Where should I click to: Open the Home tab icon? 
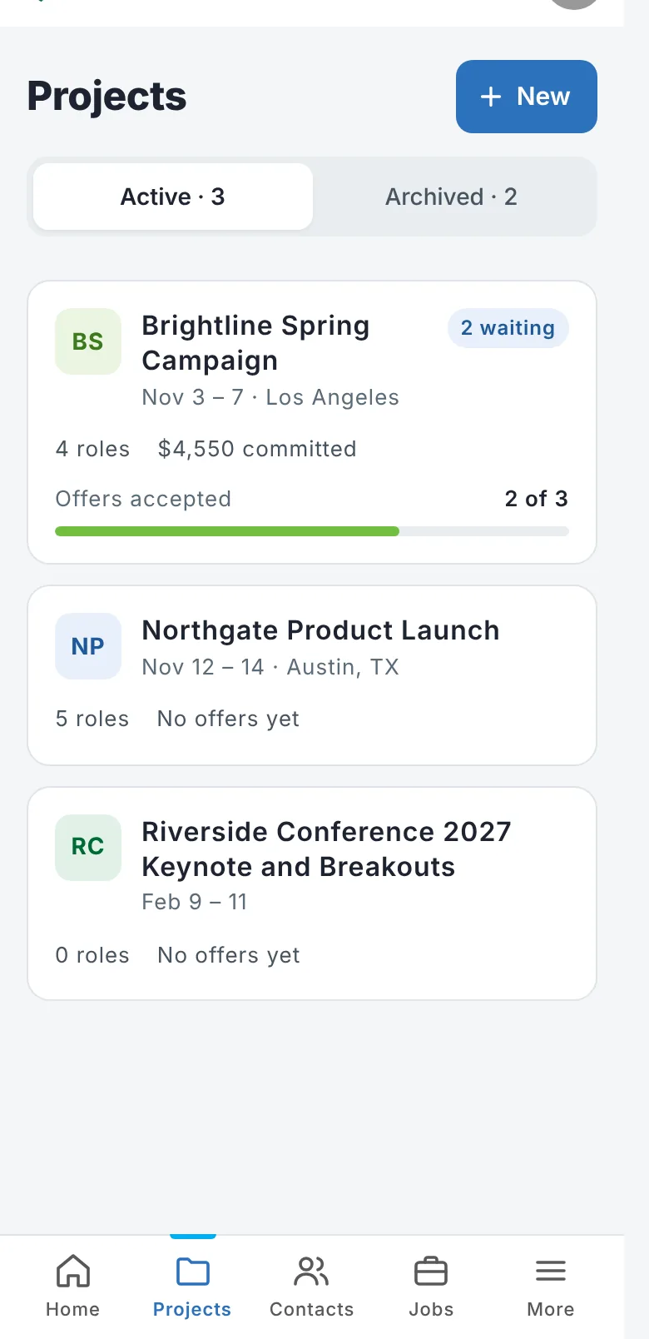[x=73, y=1272]
